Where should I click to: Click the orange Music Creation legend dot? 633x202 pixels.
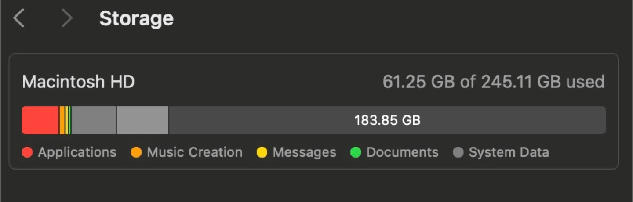136,153
